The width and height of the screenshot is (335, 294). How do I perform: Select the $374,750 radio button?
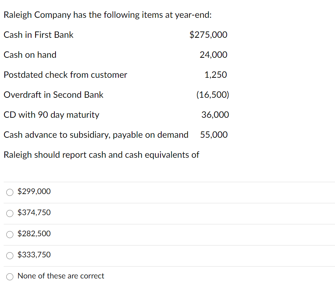pos(10,213)
